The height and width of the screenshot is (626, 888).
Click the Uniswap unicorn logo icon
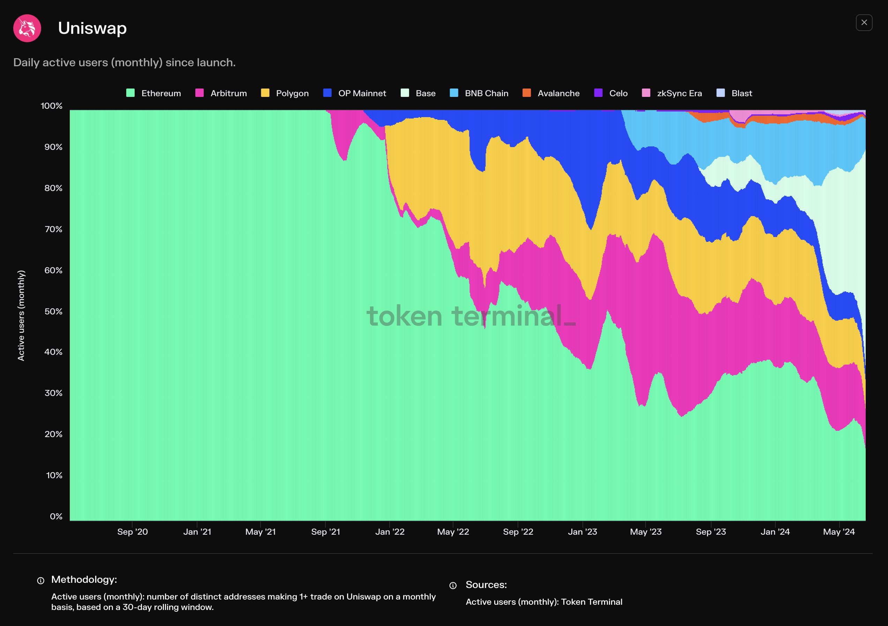point(27,28)
